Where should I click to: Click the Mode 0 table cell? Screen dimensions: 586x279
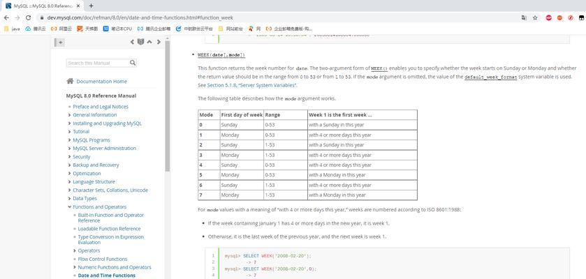point(209,125)
